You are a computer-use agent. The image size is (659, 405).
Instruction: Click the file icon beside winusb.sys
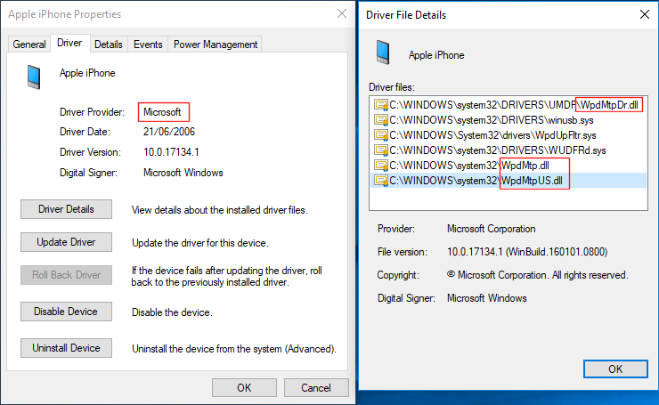coord(381,120)
